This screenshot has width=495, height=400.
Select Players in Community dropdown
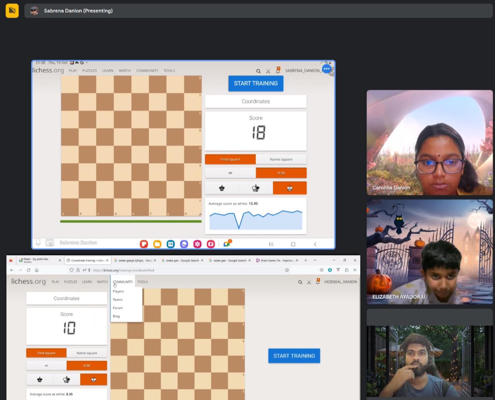pos(118,291)
